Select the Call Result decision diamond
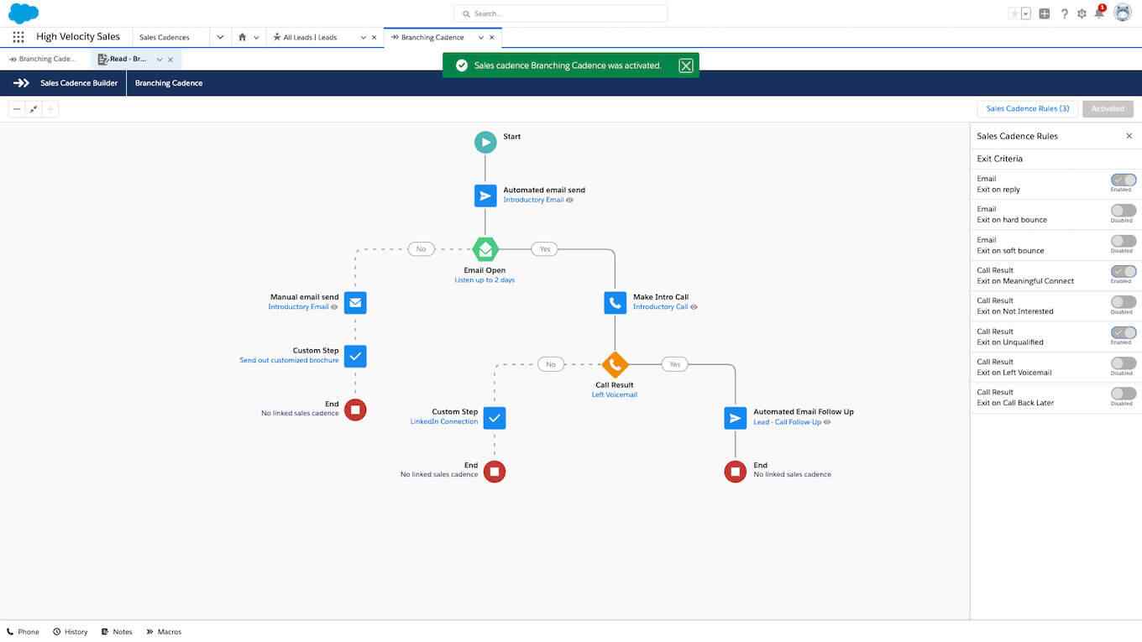 tap(616, 364)
